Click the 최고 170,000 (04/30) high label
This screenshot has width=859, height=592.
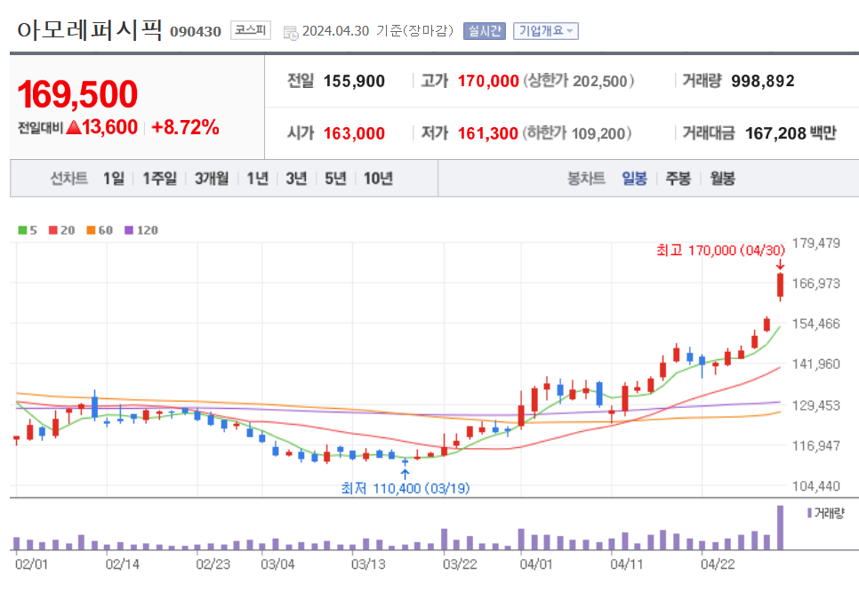pyautogui.click(x=720, y=251)
